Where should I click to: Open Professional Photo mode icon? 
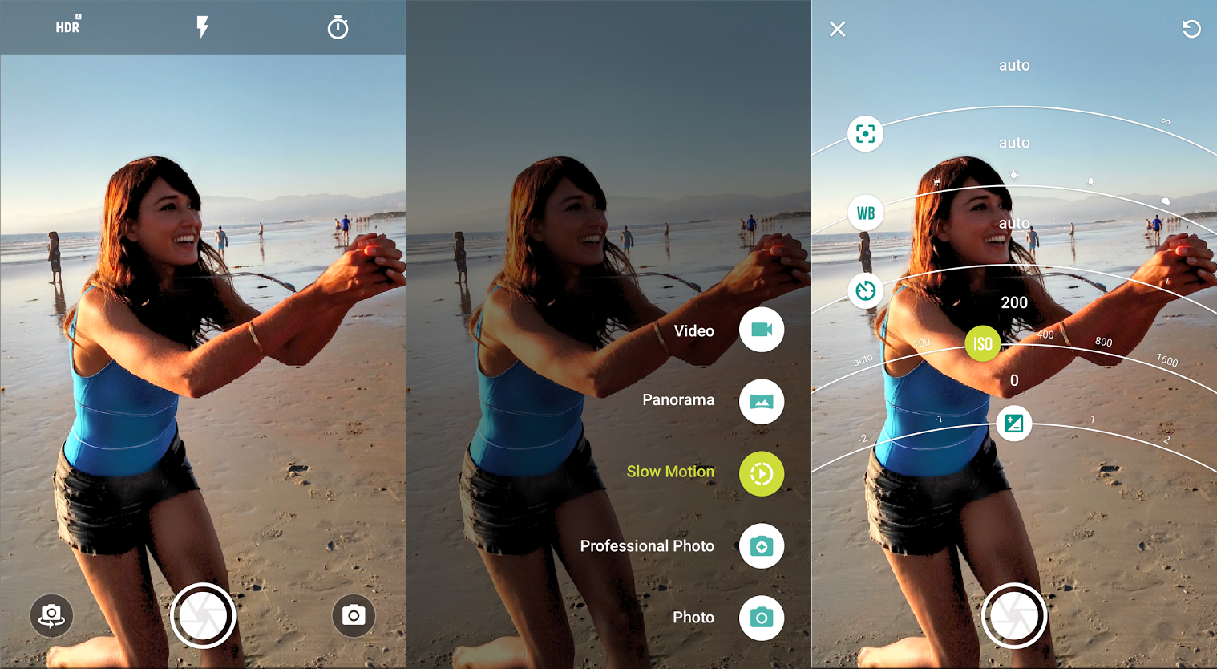[761, 546]
